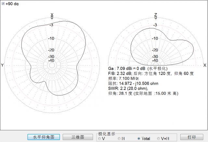Viewport: 208px width, 142px height.
Task: Click the X axis label of elevation plot
Action: [x=205, y=65]
